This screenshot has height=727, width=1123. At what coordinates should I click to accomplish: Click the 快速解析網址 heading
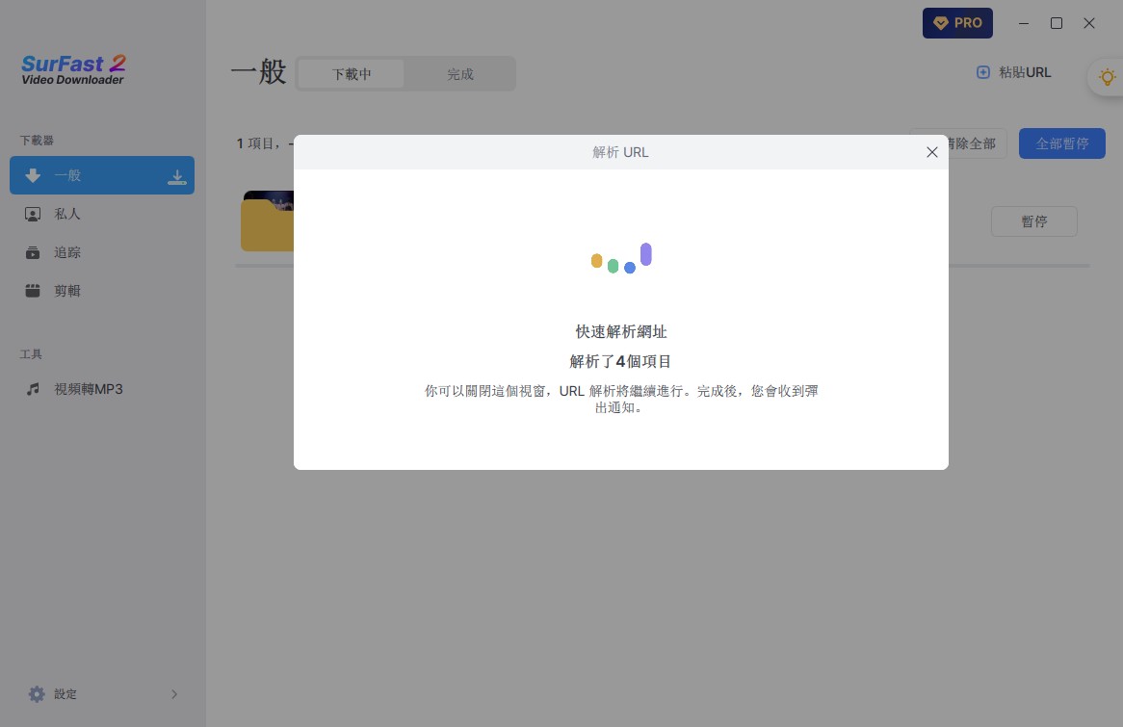(x=621, y=331)
